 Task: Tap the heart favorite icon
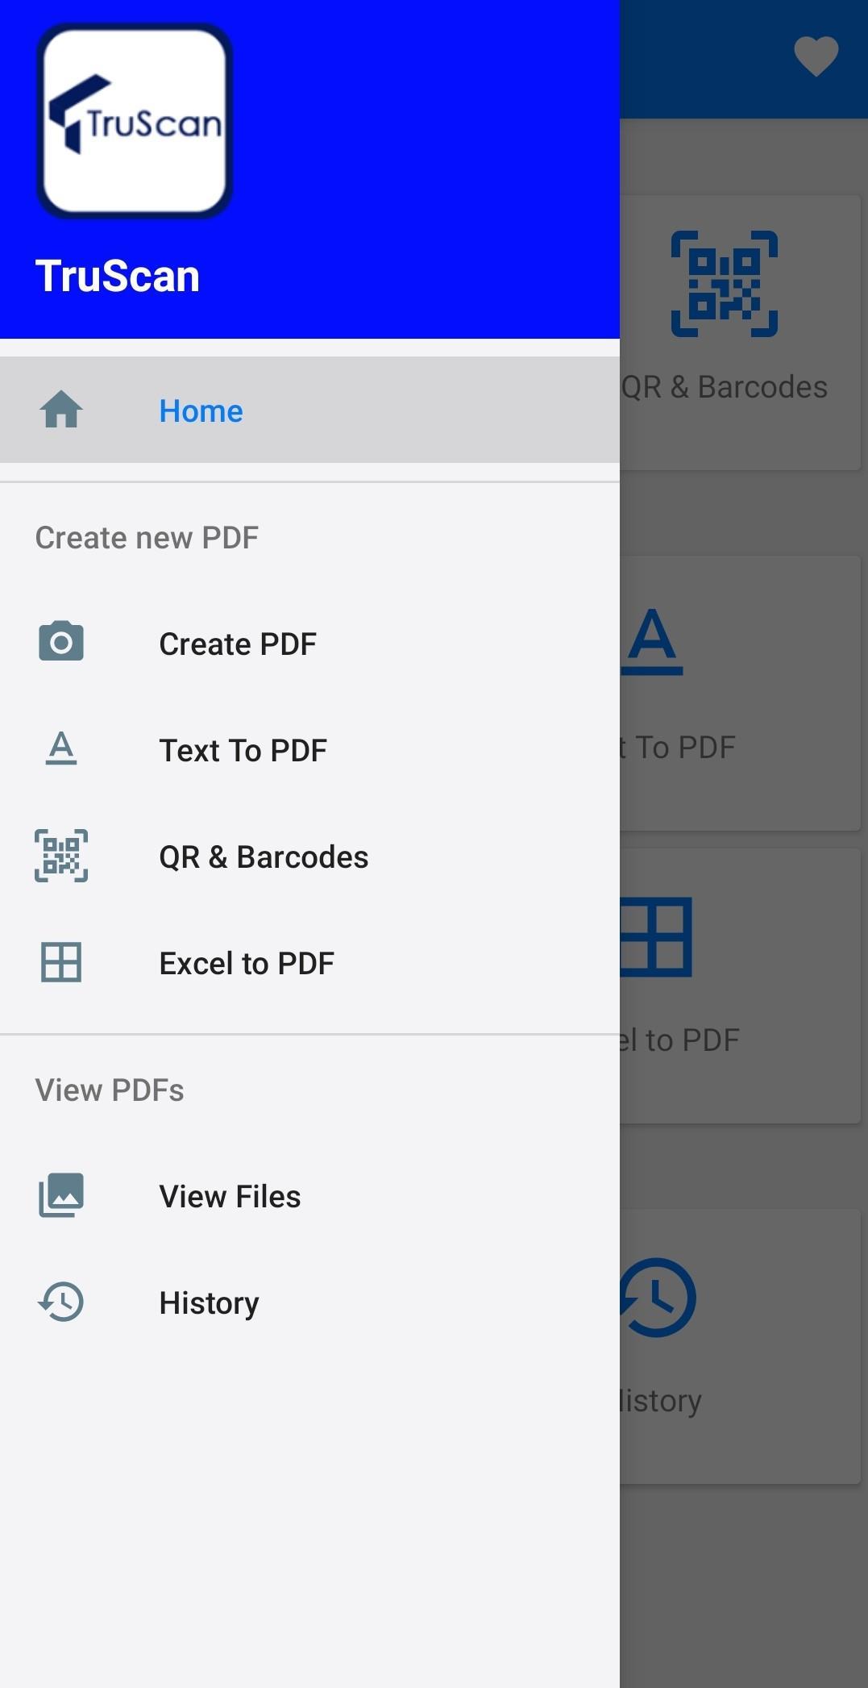[816, 56]
